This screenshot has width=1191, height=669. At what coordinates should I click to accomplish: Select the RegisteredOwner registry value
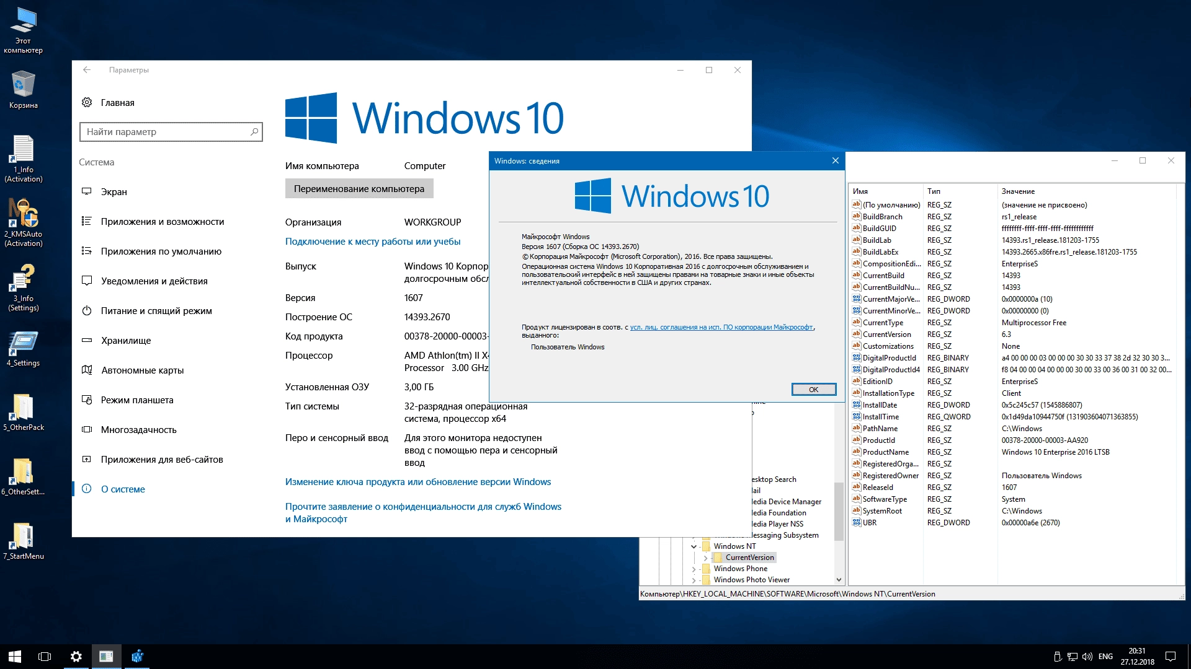point(890,476)
